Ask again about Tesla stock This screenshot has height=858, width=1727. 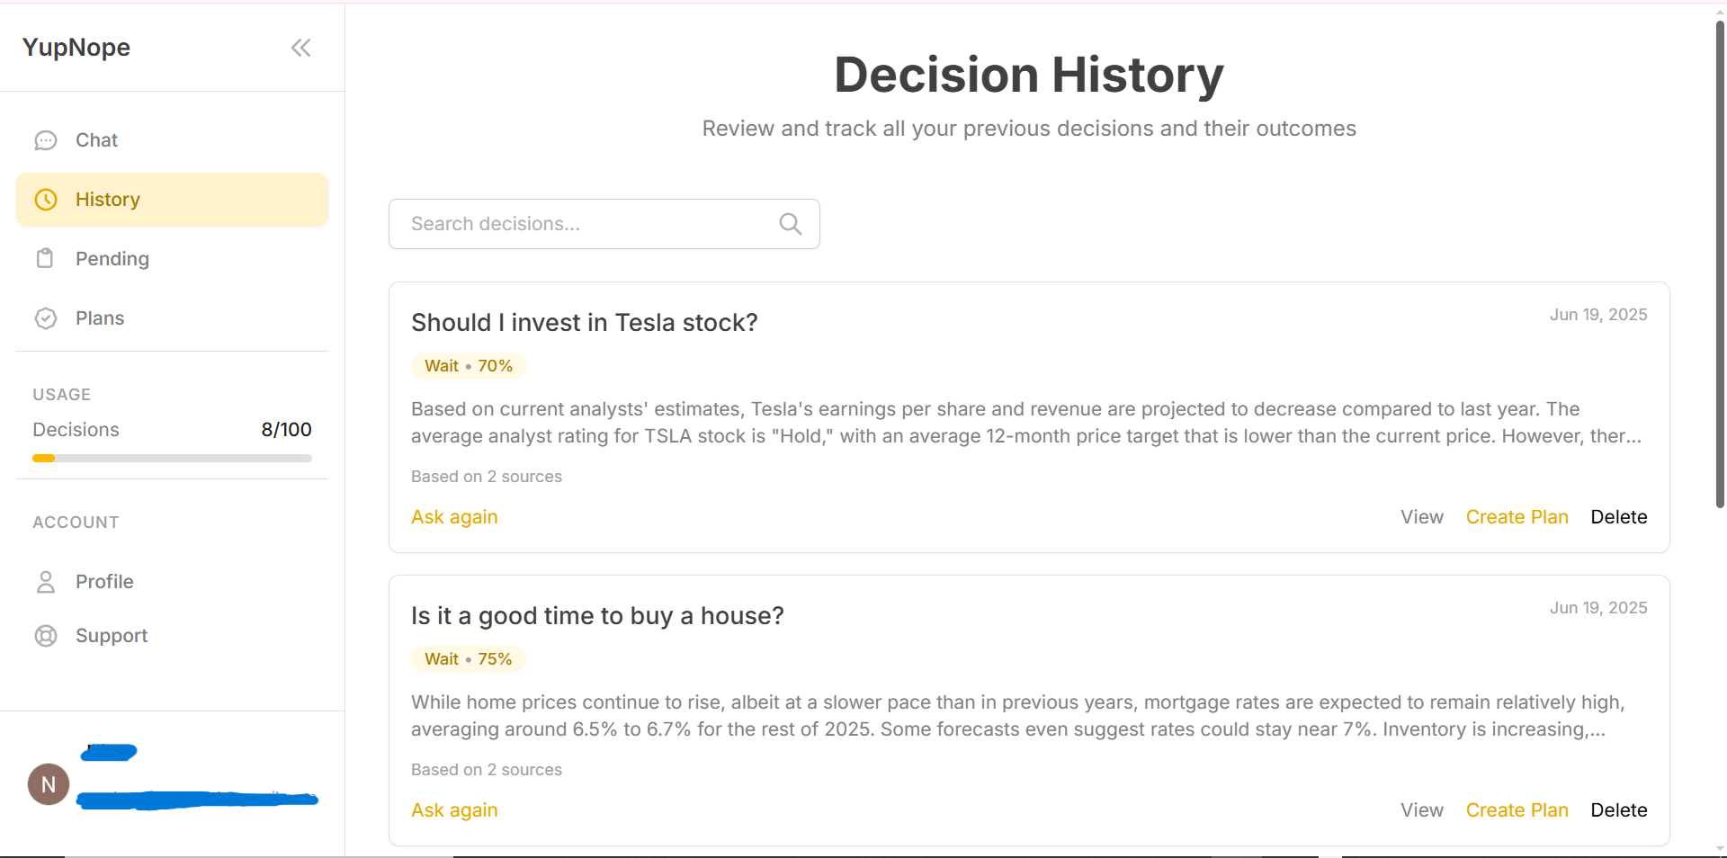(x=454, y=517)
